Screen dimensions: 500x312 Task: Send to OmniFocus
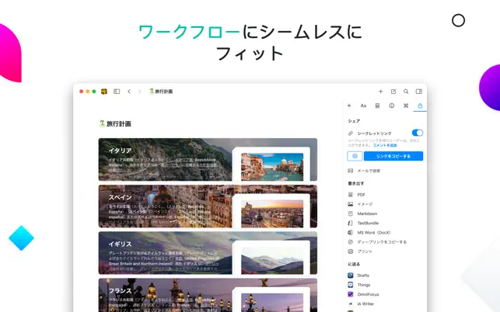(368, 294)
